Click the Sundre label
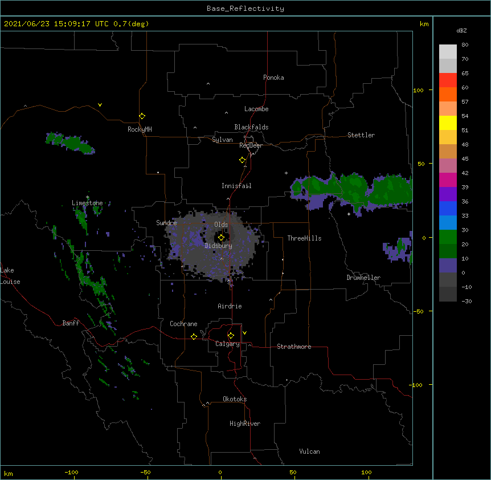491x480 pixels. (x=166, y=223)
